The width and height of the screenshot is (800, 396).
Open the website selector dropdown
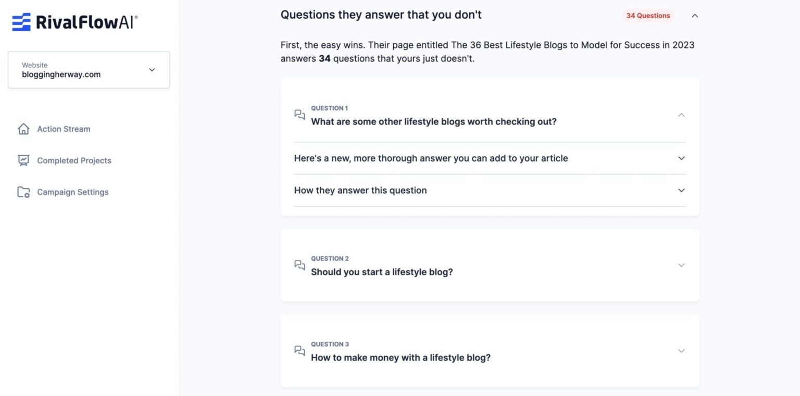(x=152, y=69)
